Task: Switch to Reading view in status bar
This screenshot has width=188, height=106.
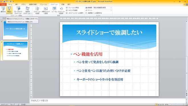Action: (161, 105)
